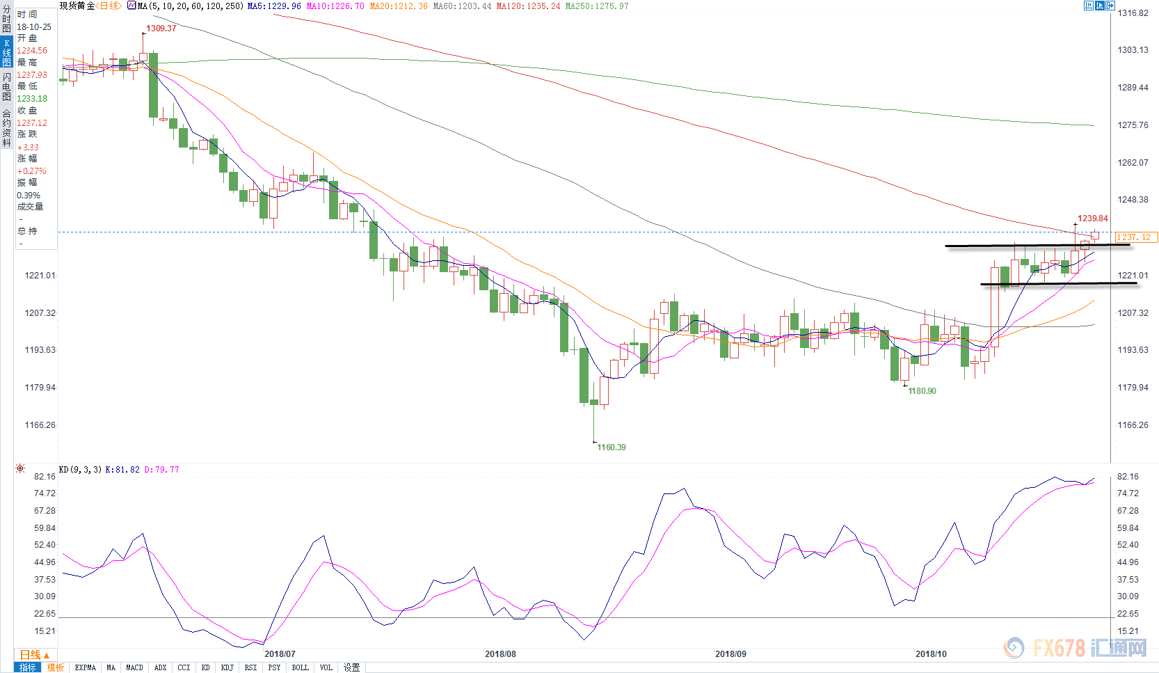Click the K:81.82 value
1159x673 pixels.
pyautogui.click(x=122, y=470)
